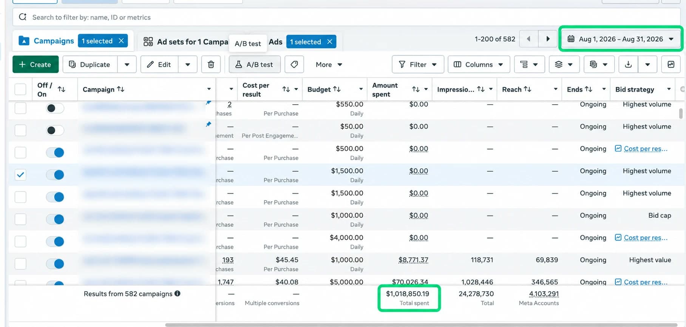Click the export download icon
686x327 pixels.
click(x=628, y=65)
